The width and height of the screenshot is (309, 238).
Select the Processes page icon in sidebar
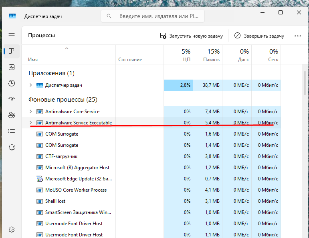pos(12,51)
